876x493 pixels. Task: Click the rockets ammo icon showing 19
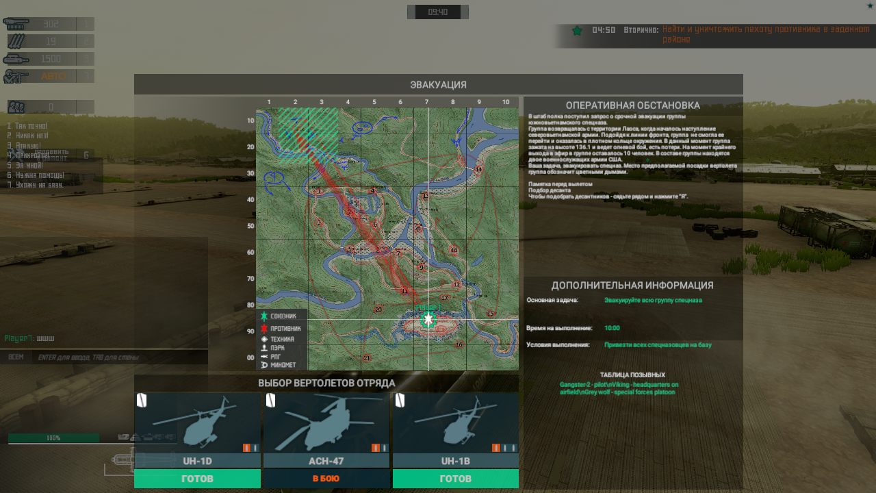tap(17, 41)
